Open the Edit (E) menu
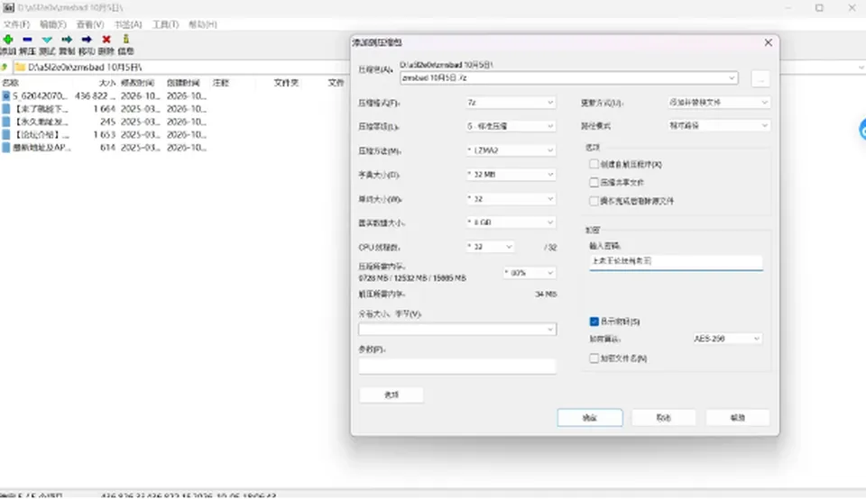Screen dimensions: 866x499 (x=53, y=25)
